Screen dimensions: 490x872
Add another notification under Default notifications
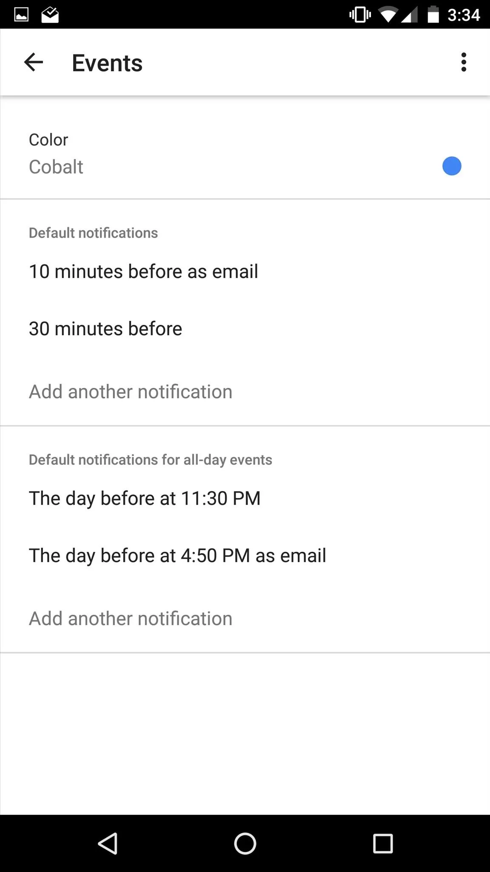tap(245, 392)
